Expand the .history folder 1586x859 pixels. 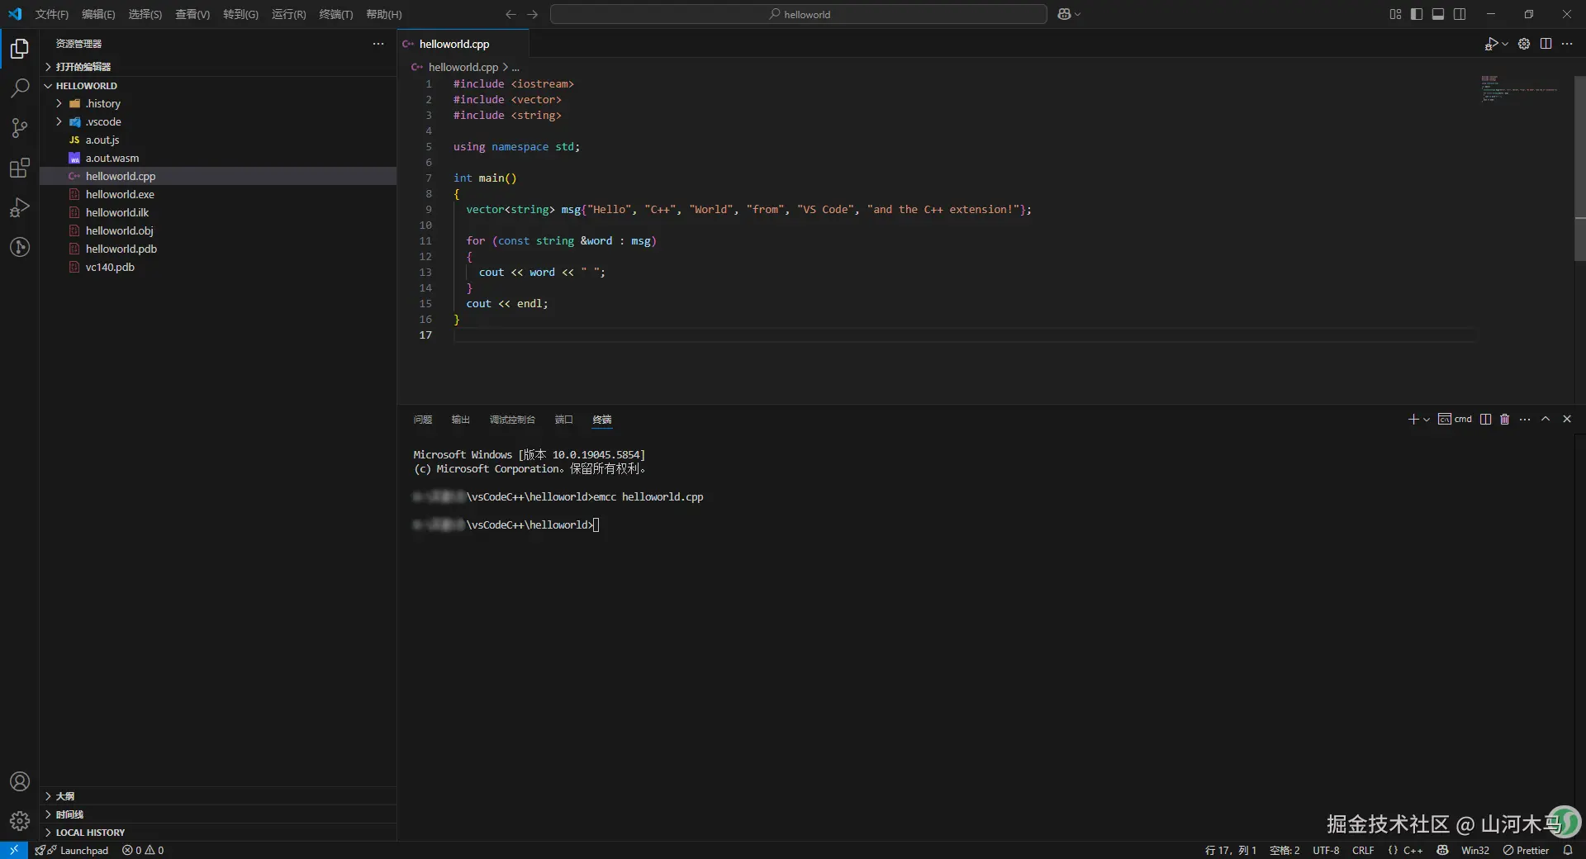(x=103, y=104)
